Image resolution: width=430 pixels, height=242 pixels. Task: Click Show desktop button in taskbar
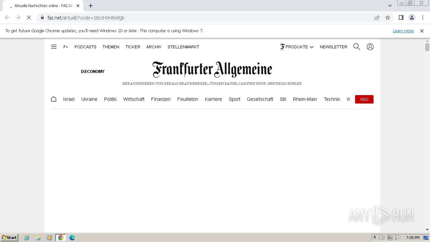click(x=426, y=238)
